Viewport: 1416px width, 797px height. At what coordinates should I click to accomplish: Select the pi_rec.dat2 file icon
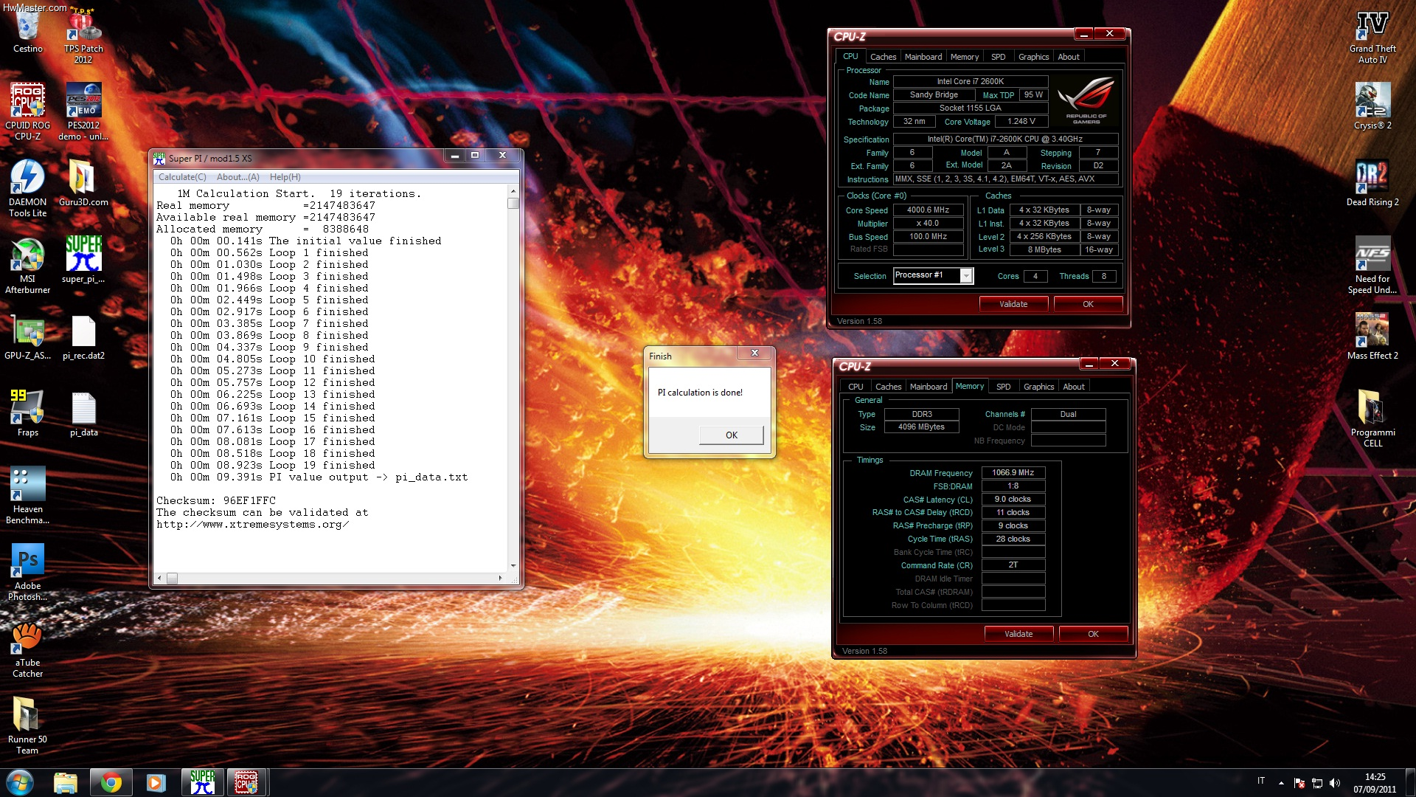click(83, 337)
